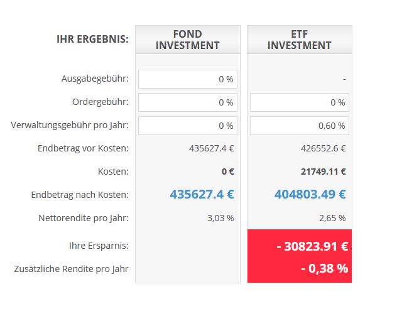The image size is (397, 311).
Task: Click the Fond Nettorendite value 3,03 %
Action: tap(220, 218)
